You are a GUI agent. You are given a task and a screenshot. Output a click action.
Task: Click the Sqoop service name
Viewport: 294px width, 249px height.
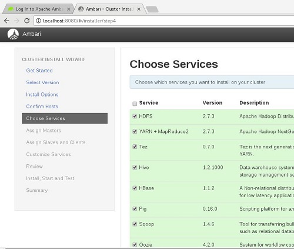pyautogui.click(x=146, y=224)
